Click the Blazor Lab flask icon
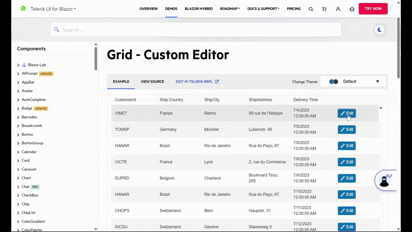 (x=24, y=65)
